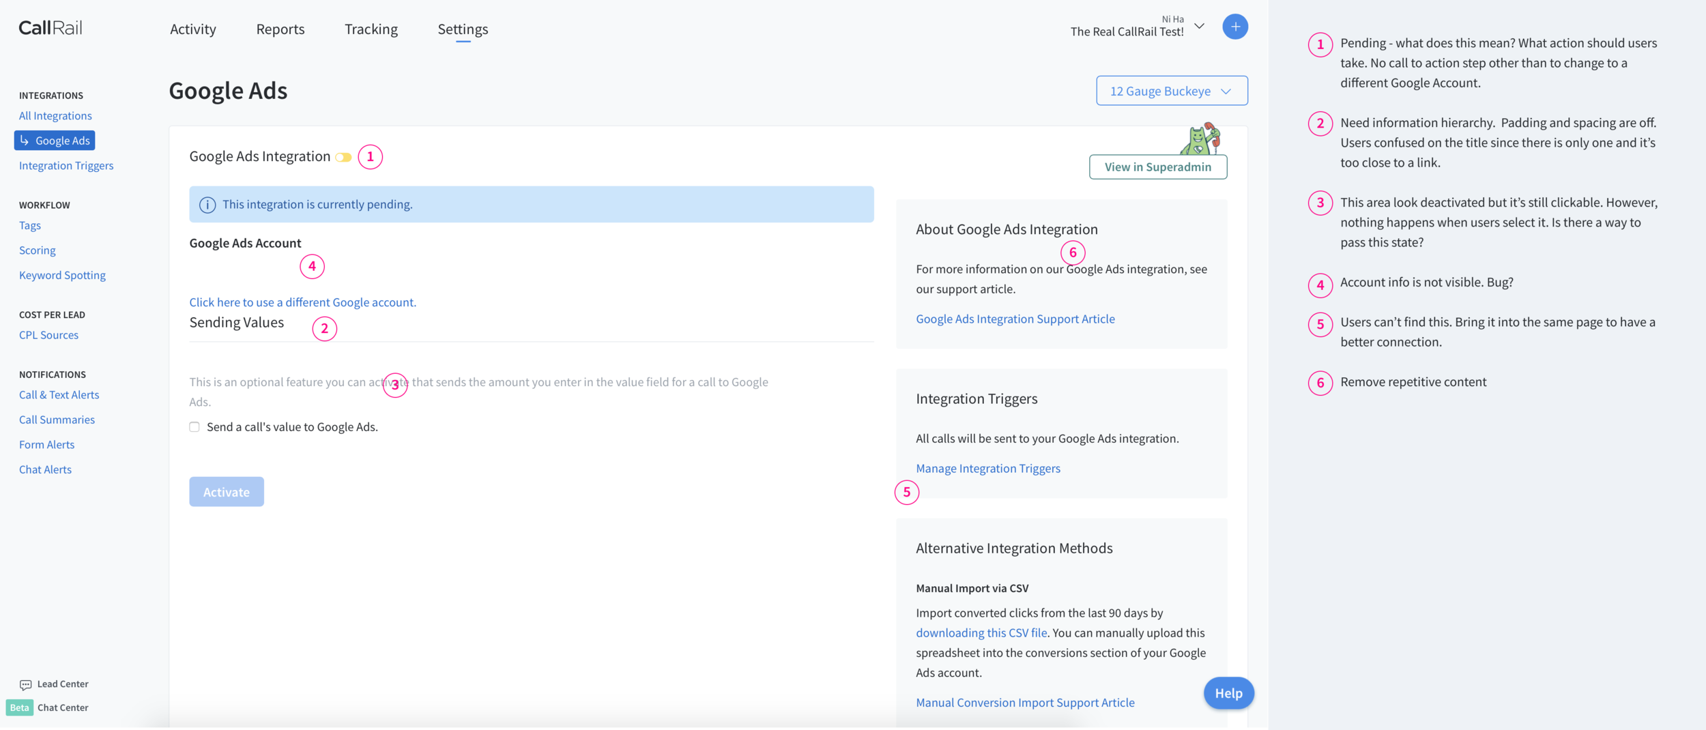Open Chat Alerts notifications
This screenshot has width=1706, height=730.
(45, 470)
